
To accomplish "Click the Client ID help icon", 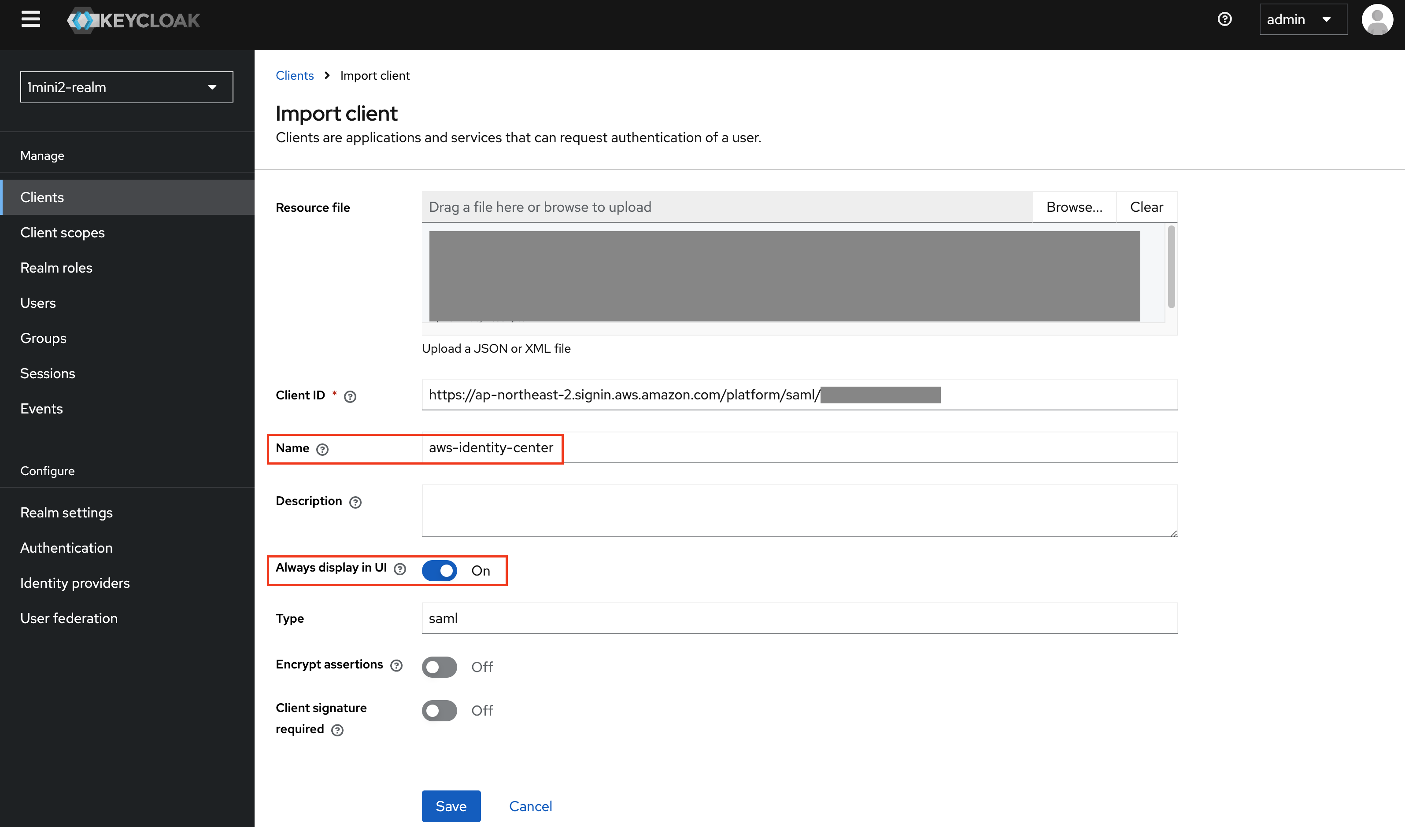I will (x=350, y=396).
